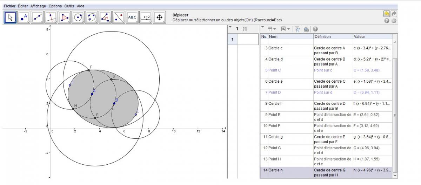Click point E on the drawing

[x=95, y=118]
